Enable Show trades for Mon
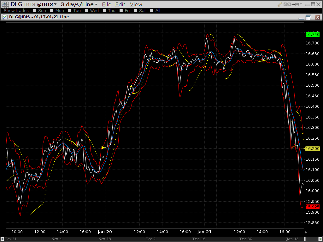This screenshot has width=323, height=242. point(52,10)
